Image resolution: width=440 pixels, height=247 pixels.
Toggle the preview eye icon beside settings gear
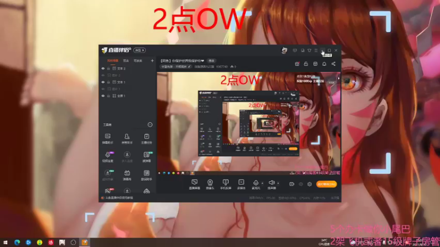click(301, 184)
